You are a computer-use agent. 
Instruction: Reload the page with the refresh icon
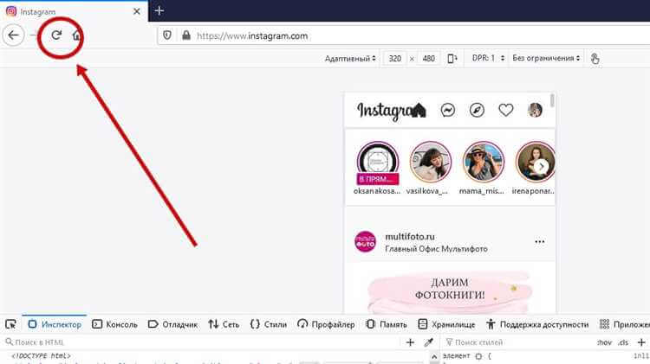click(x=56, y=35)
